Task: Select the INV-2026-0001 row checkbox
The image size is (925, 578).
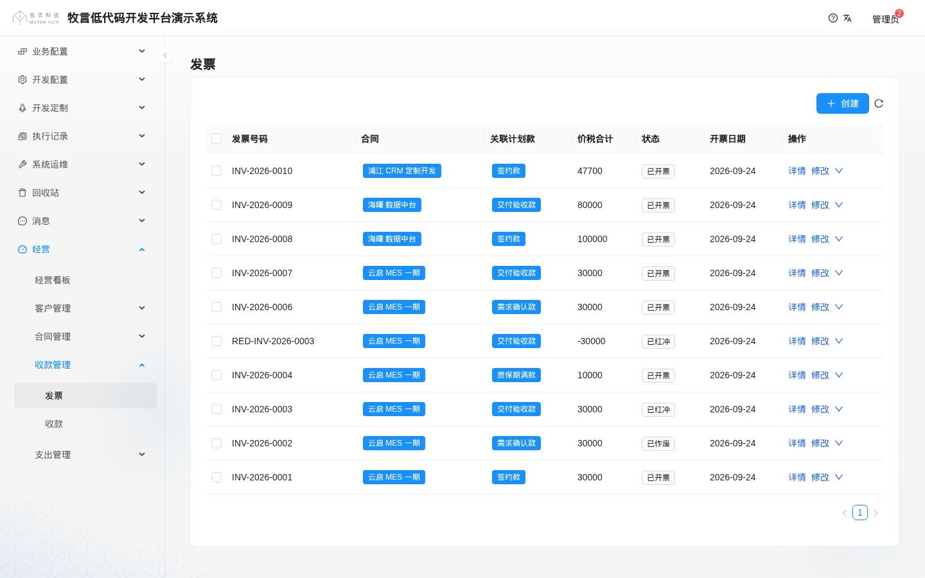Action: click(216, 477)
